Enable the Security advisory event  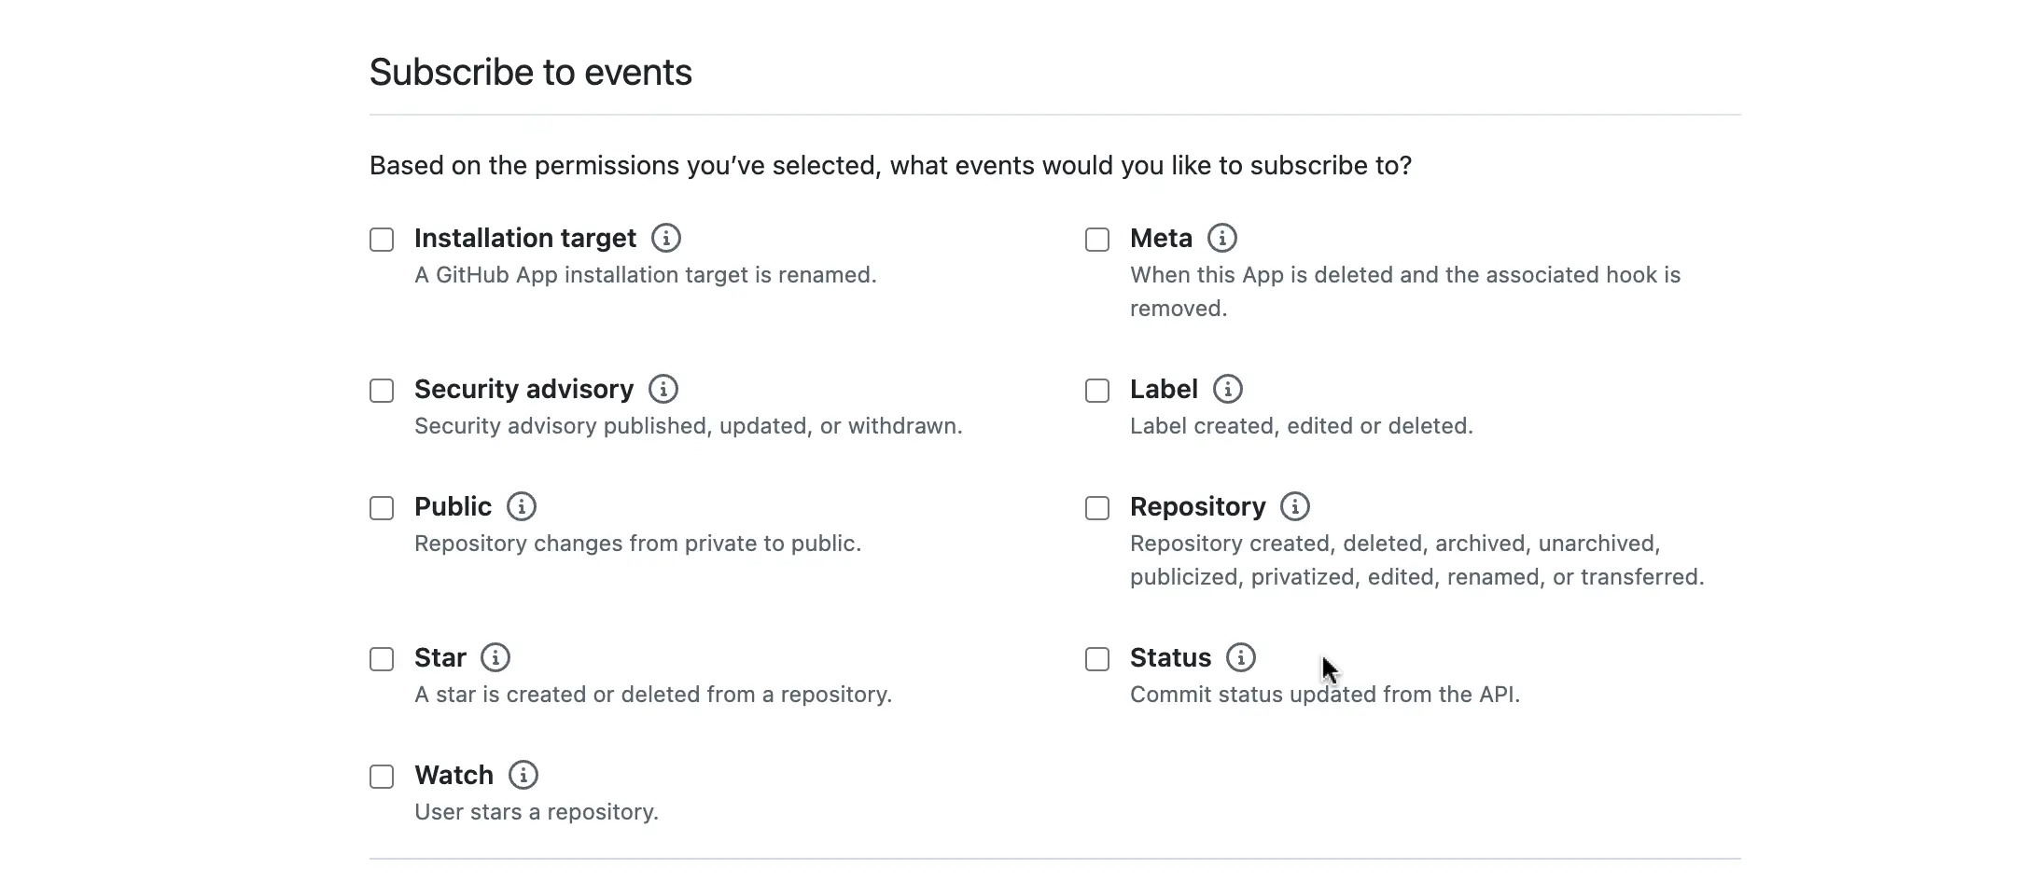pos(381,391)
